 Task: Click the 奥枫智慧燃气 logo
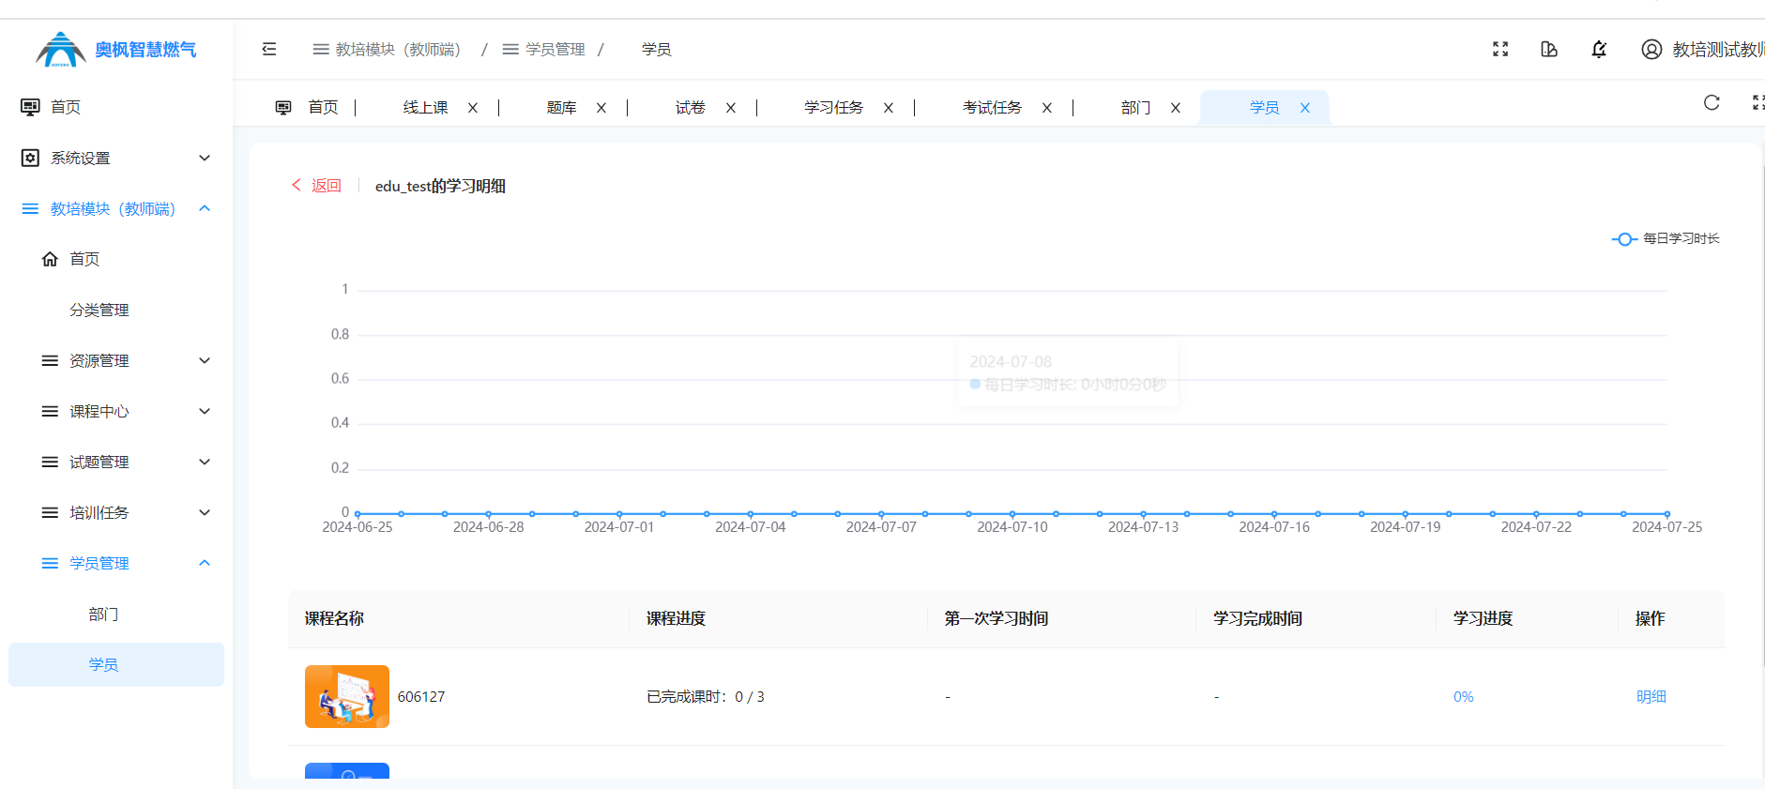[x=115, y=50]
